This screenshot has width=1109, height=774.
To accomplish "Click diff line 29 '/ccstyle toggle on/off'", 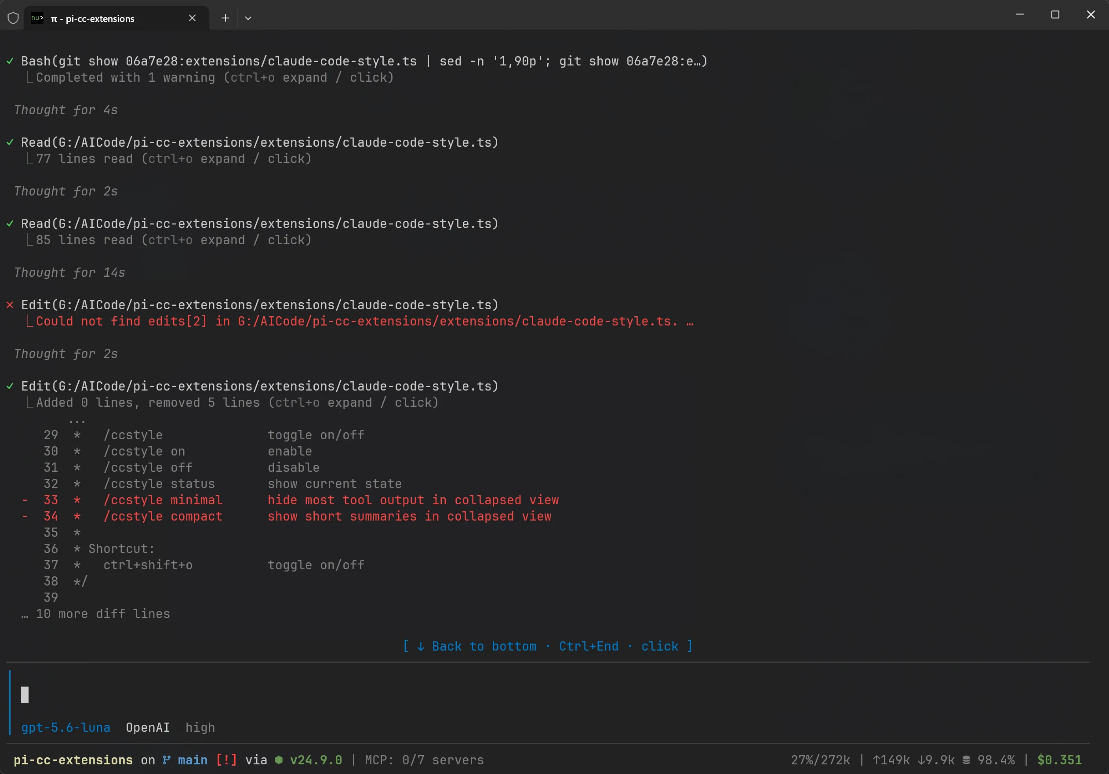I will [204, 435].
